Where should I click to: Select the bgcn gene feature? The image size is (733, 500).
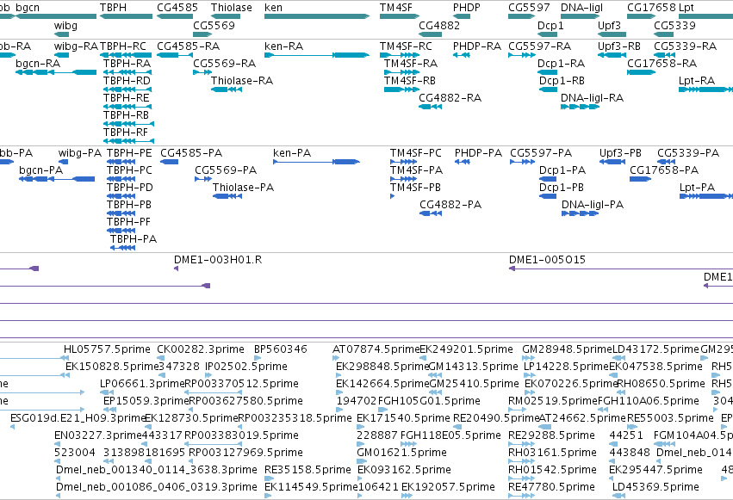point(56,16)
